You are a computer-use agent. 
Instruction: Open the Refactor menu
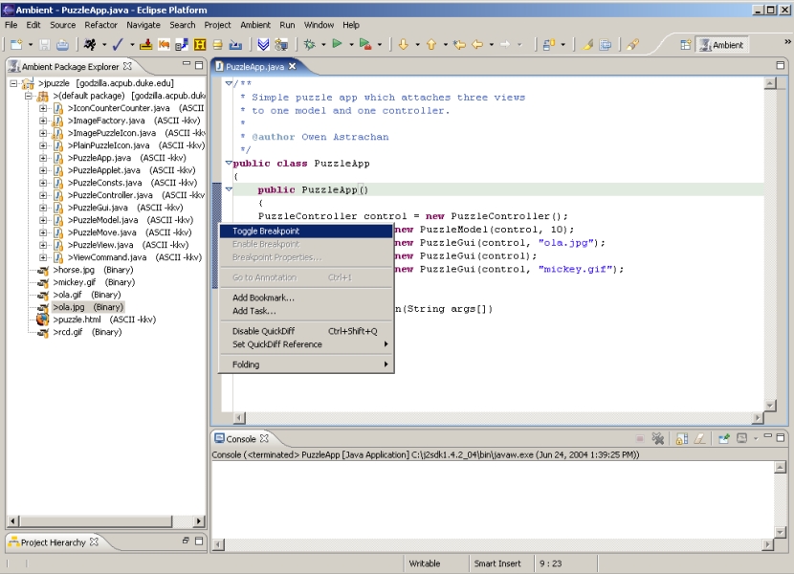[x=100, y=25]
